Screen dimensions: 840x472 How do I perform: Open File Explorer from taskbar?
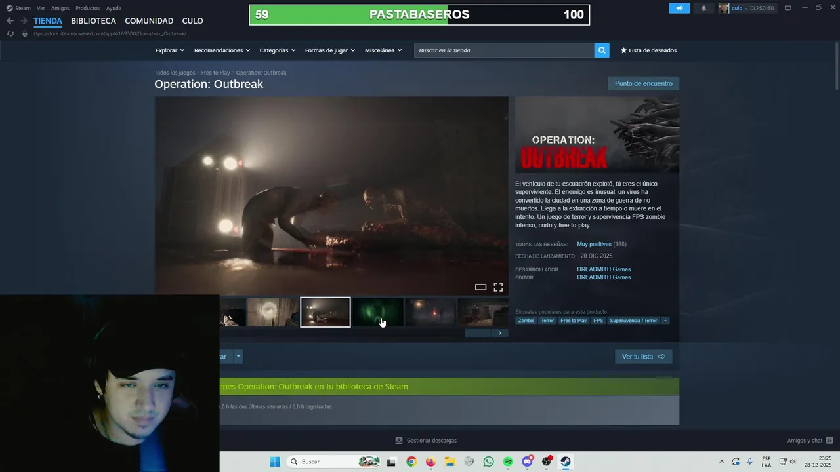450,462
